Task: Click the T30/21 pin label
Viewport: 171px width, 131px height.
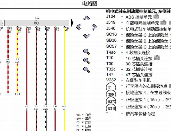Action: pos(20,30)
